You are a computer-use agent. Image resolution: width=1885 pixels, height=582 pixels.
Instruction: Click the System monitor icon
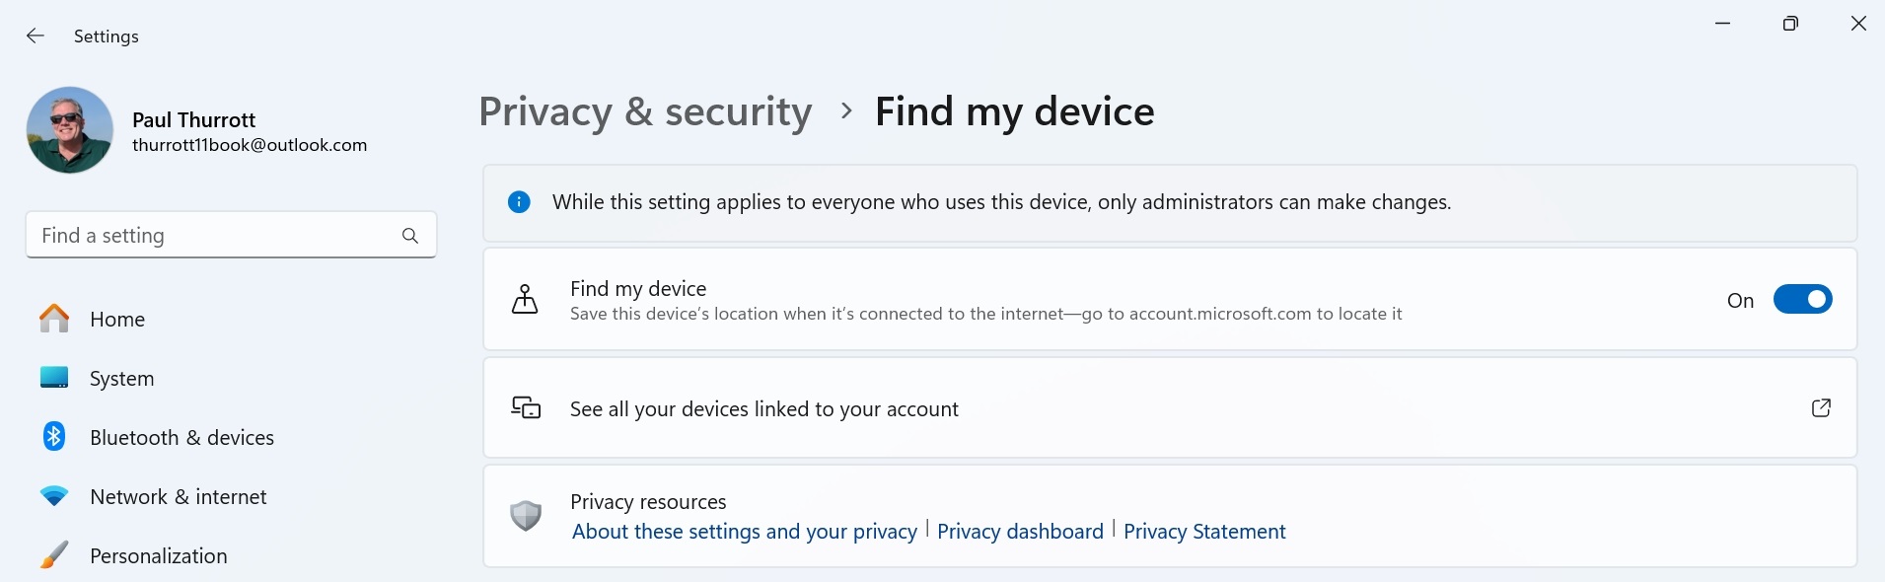(x=54, y=378)
